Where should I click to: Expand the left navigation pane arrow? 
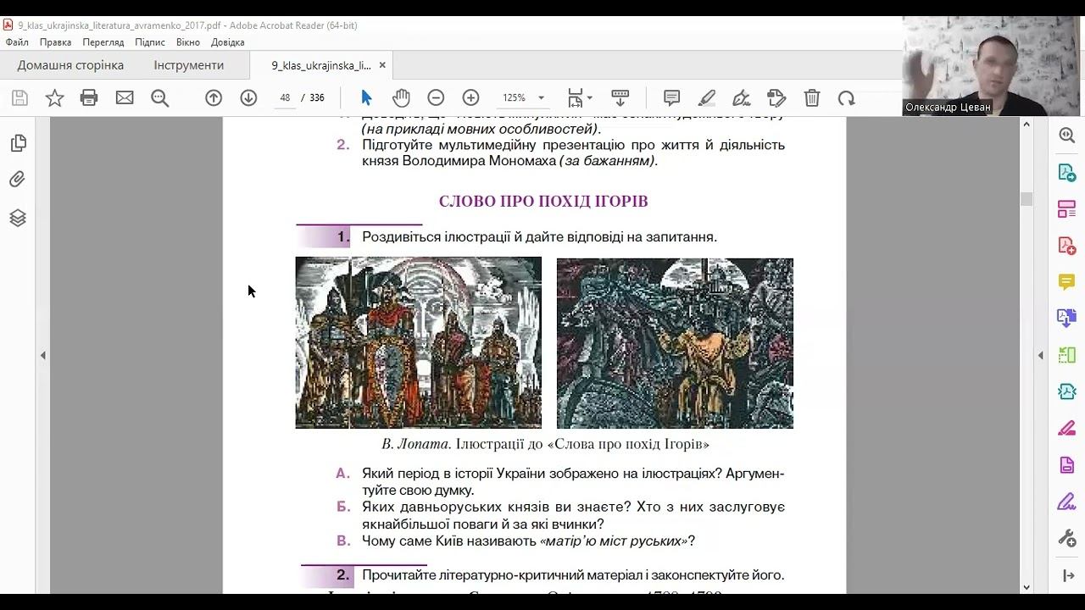pyautogui.click(x=42, y=355)
